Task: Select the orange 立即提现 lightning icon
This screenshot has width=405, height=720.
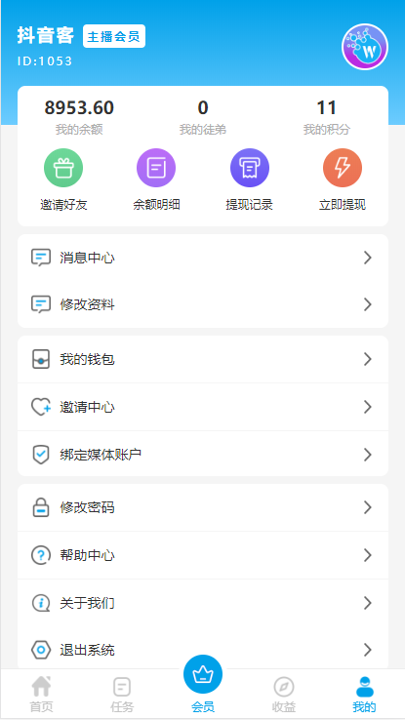Action: click(x=343, y=168)
